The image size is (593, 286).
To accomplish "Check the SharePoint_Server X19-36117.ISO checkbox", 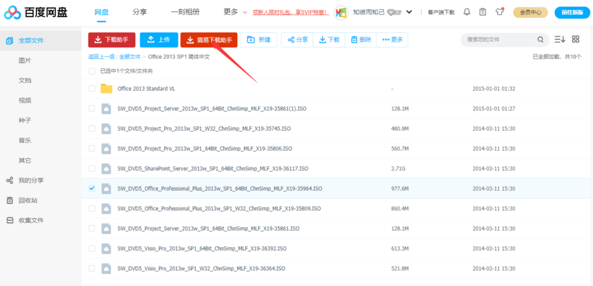I will click(92, 168).
